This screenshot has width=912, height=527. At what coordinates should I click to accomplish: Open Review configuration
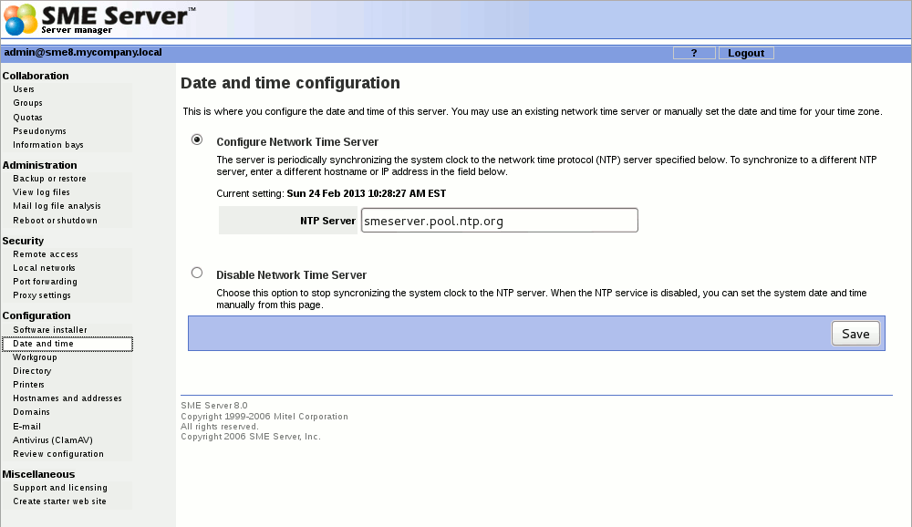pyautogui.click(x=58, y=454)
